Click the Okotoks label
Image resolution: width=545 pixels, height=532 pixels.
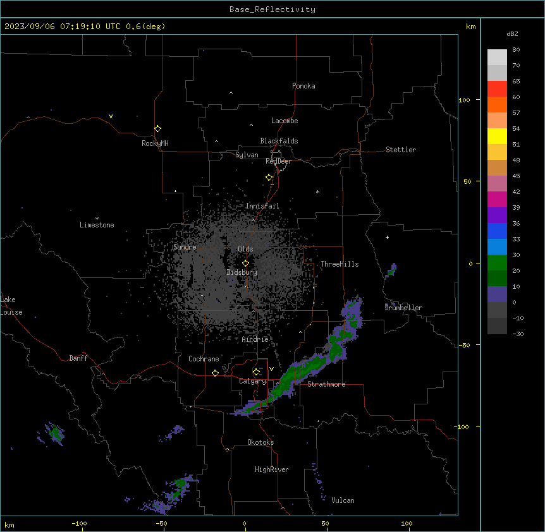click(260, 442)
